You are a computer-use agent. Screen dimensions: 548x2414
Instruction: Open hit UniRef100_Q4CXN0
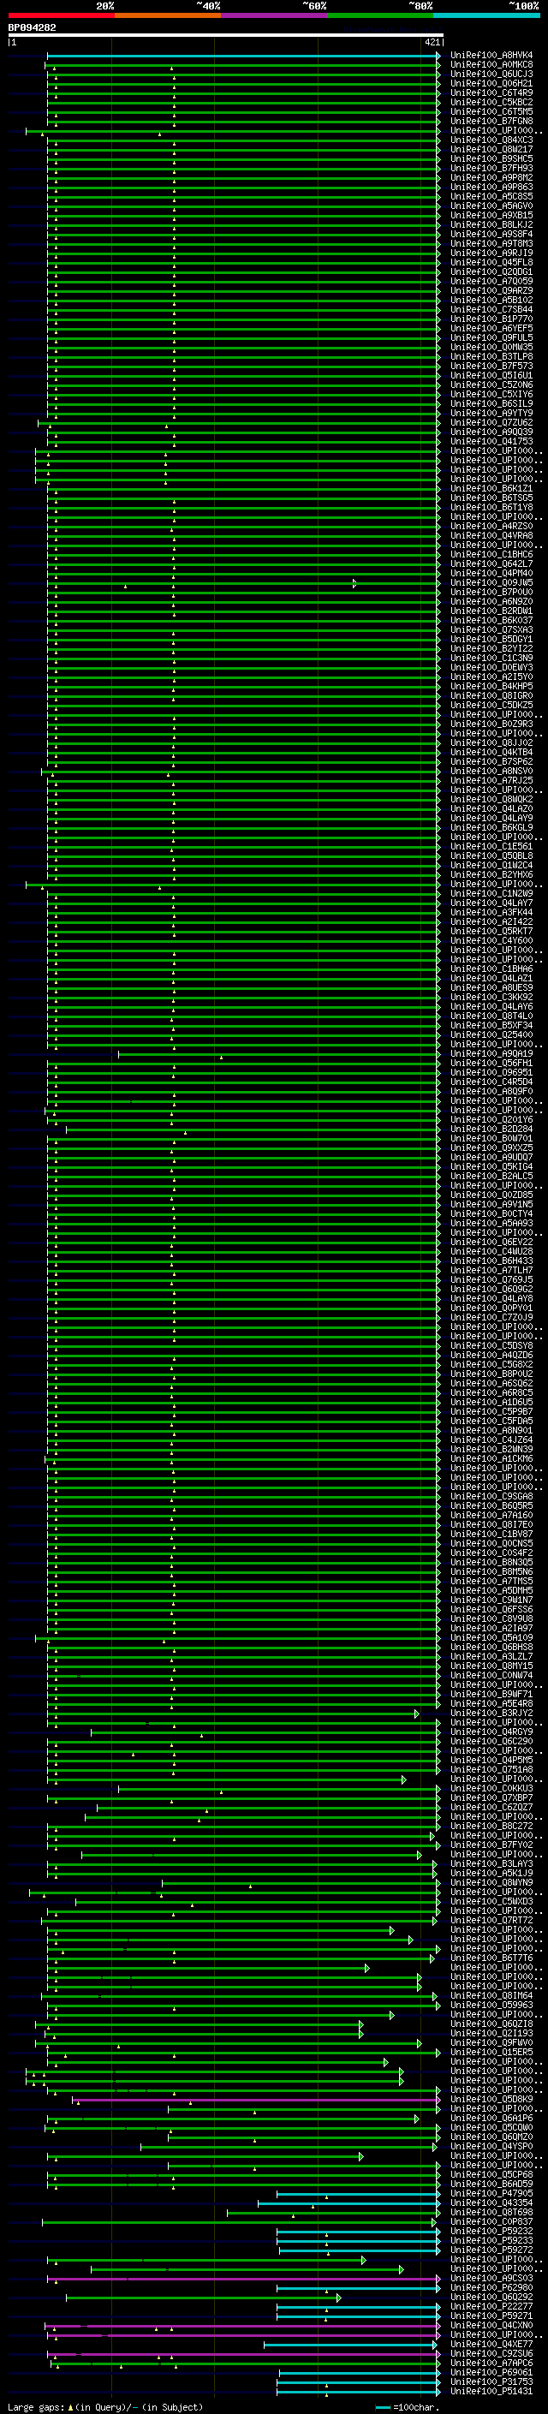click(x=491, y=2325)
